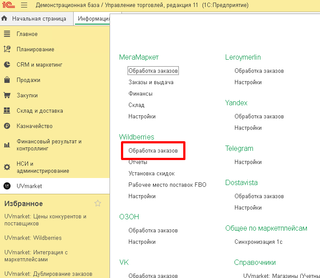This screenshot has width=320, height=278.
Task: Open VK Обработка заказов
Action: (153, 275)
